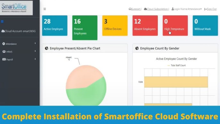The width and height of the screenshot is (220, 124).
Task: Click the Cloud Subscription cloud icon
Action: (145, 9)
